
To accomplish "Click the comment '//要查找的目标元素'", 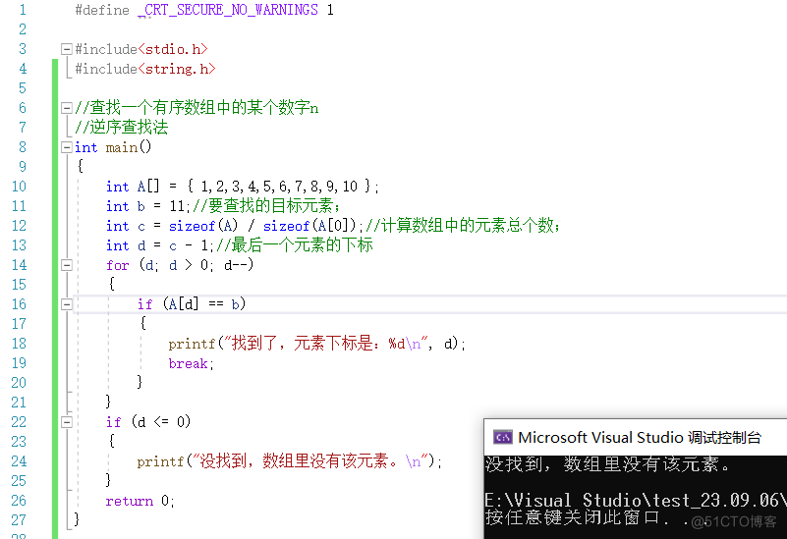I will (x=263, y=206).
